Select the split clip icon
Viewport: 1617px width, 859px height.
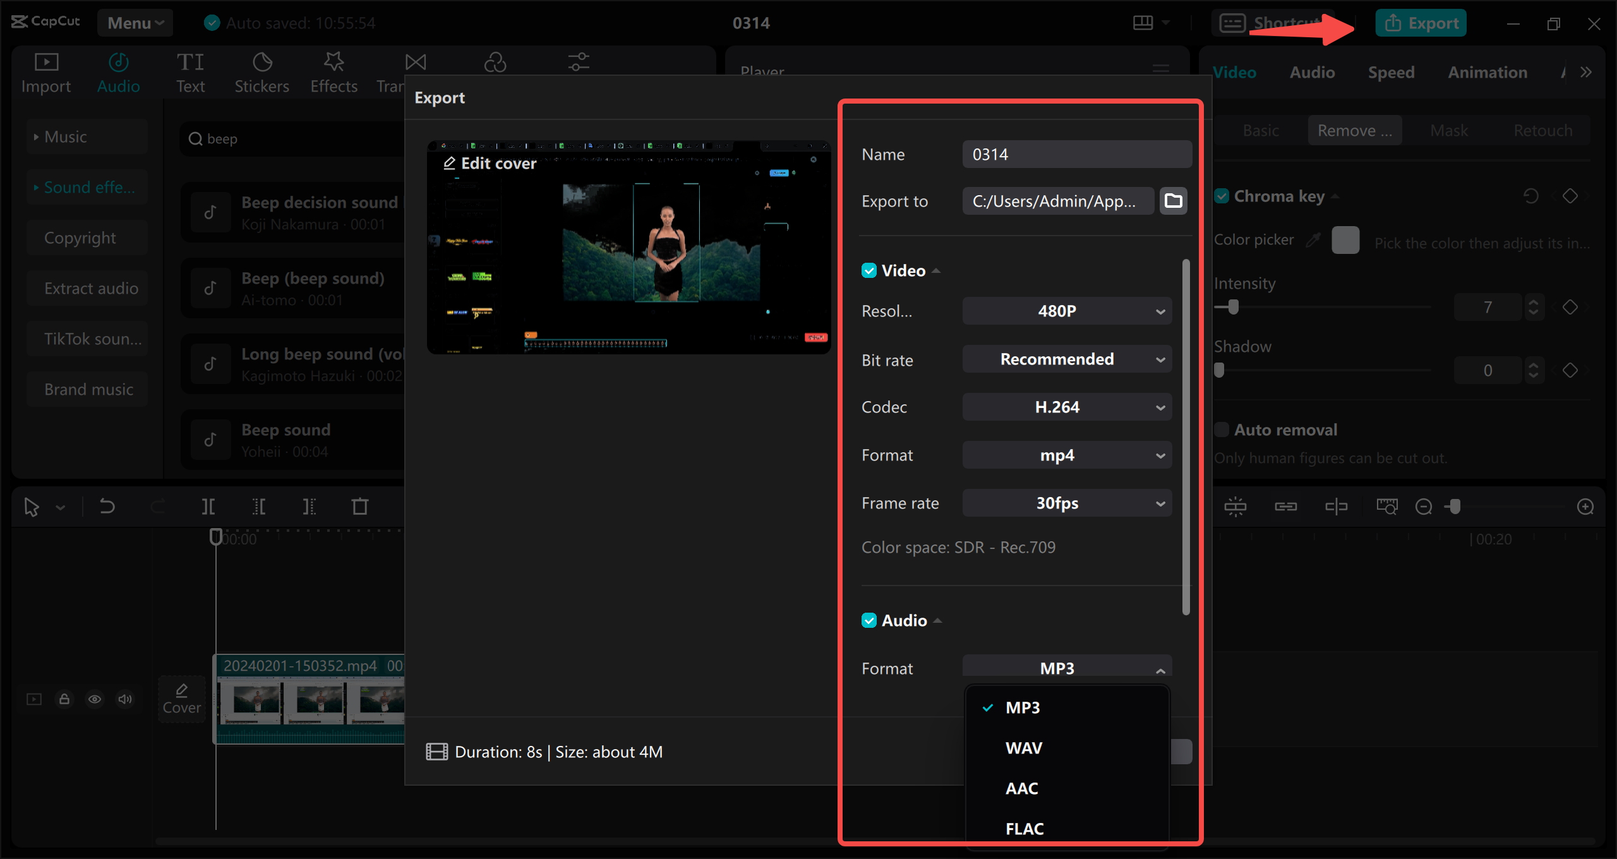tap(208, 506)
